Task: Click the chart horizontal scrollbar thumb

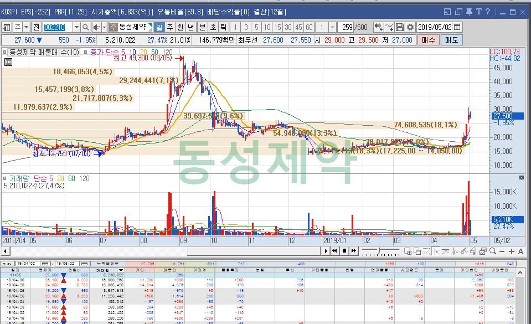Action: 254,251
